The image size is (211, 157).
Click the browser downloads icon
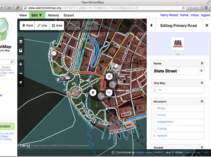(206, 8)
